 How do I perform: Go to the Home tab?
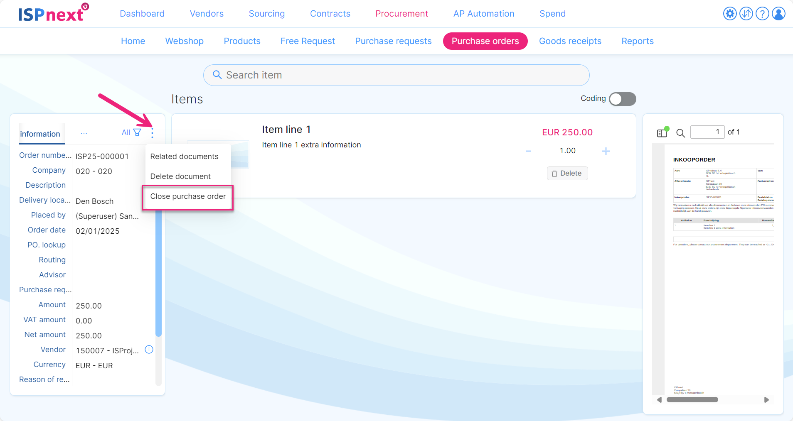point(133,41)
